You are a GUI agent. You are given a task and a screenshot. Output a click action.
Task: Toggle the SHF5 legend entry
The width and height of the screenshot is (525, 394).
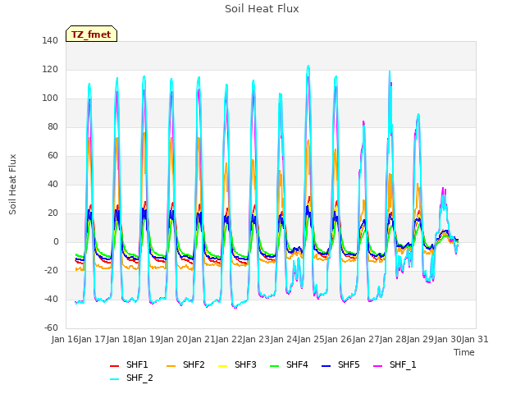click(x=340, y=364)
